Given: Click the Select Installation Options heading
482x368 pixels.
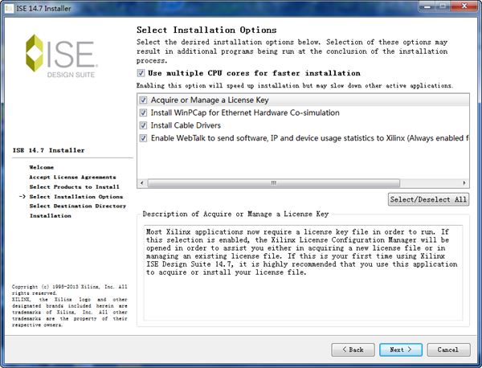Looking at the screenshot, I should (206, 30).
